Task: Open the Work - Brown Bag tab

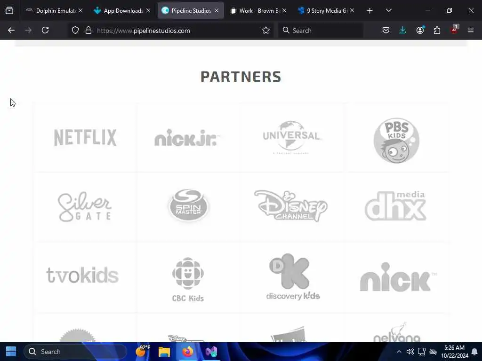Action: [x=258, y=11]
